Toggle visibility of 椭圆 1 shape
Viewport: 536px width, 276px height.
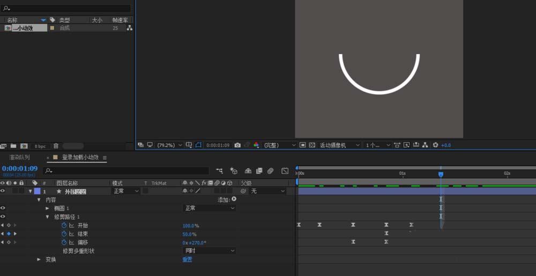(3, 208)
